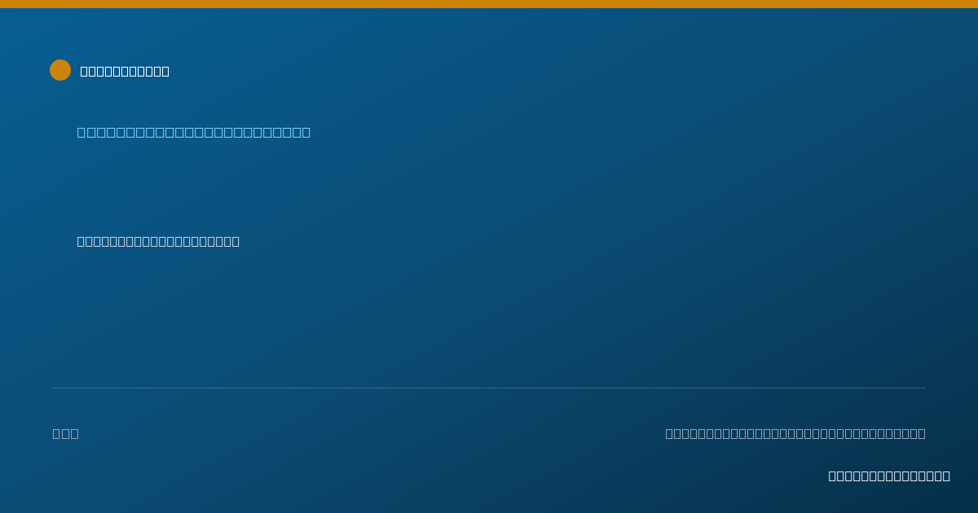Click the last character of the long gray footer line
978x513 pixels.
922,433
